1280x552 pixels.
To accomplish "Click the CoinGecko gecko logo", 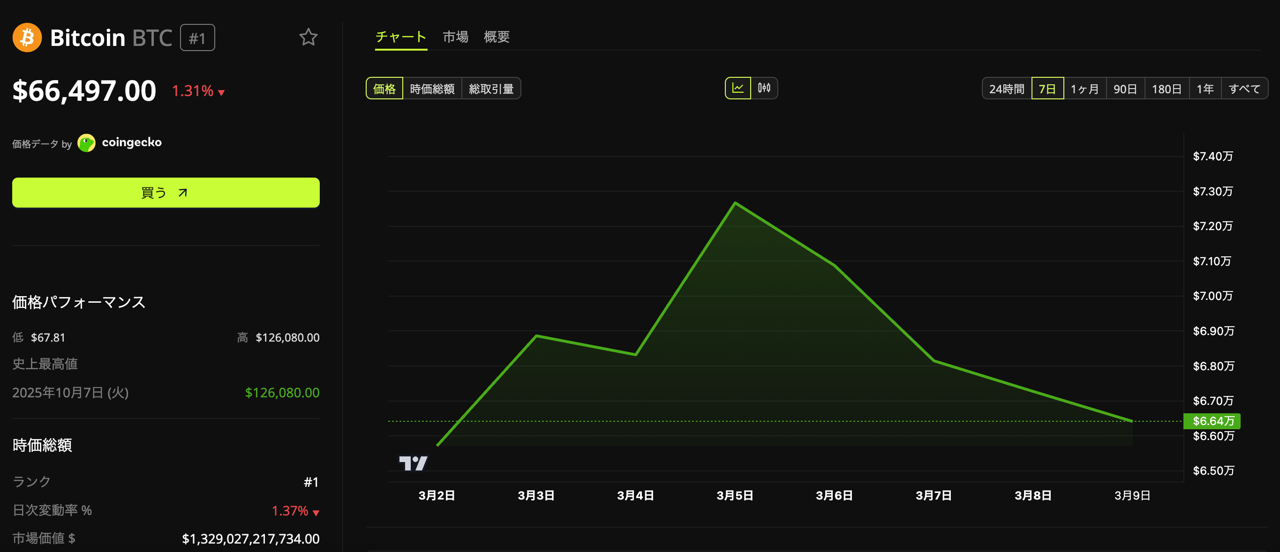I will pos(86,143).
